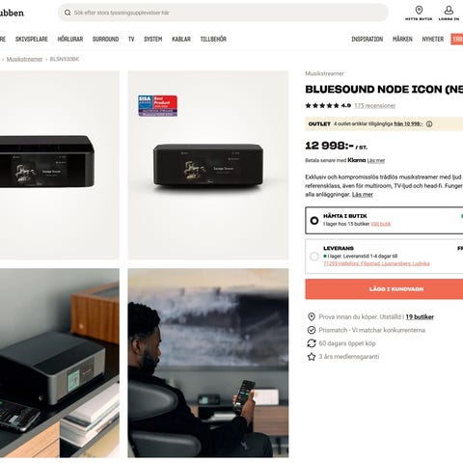Open the man-with-phone product photo
Screen dimensions: 463x463
[x=208, y=363]
